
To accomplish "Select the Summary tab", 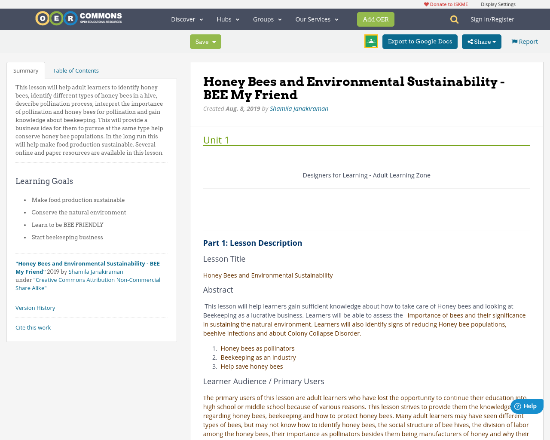I will [x=25, y=70].
